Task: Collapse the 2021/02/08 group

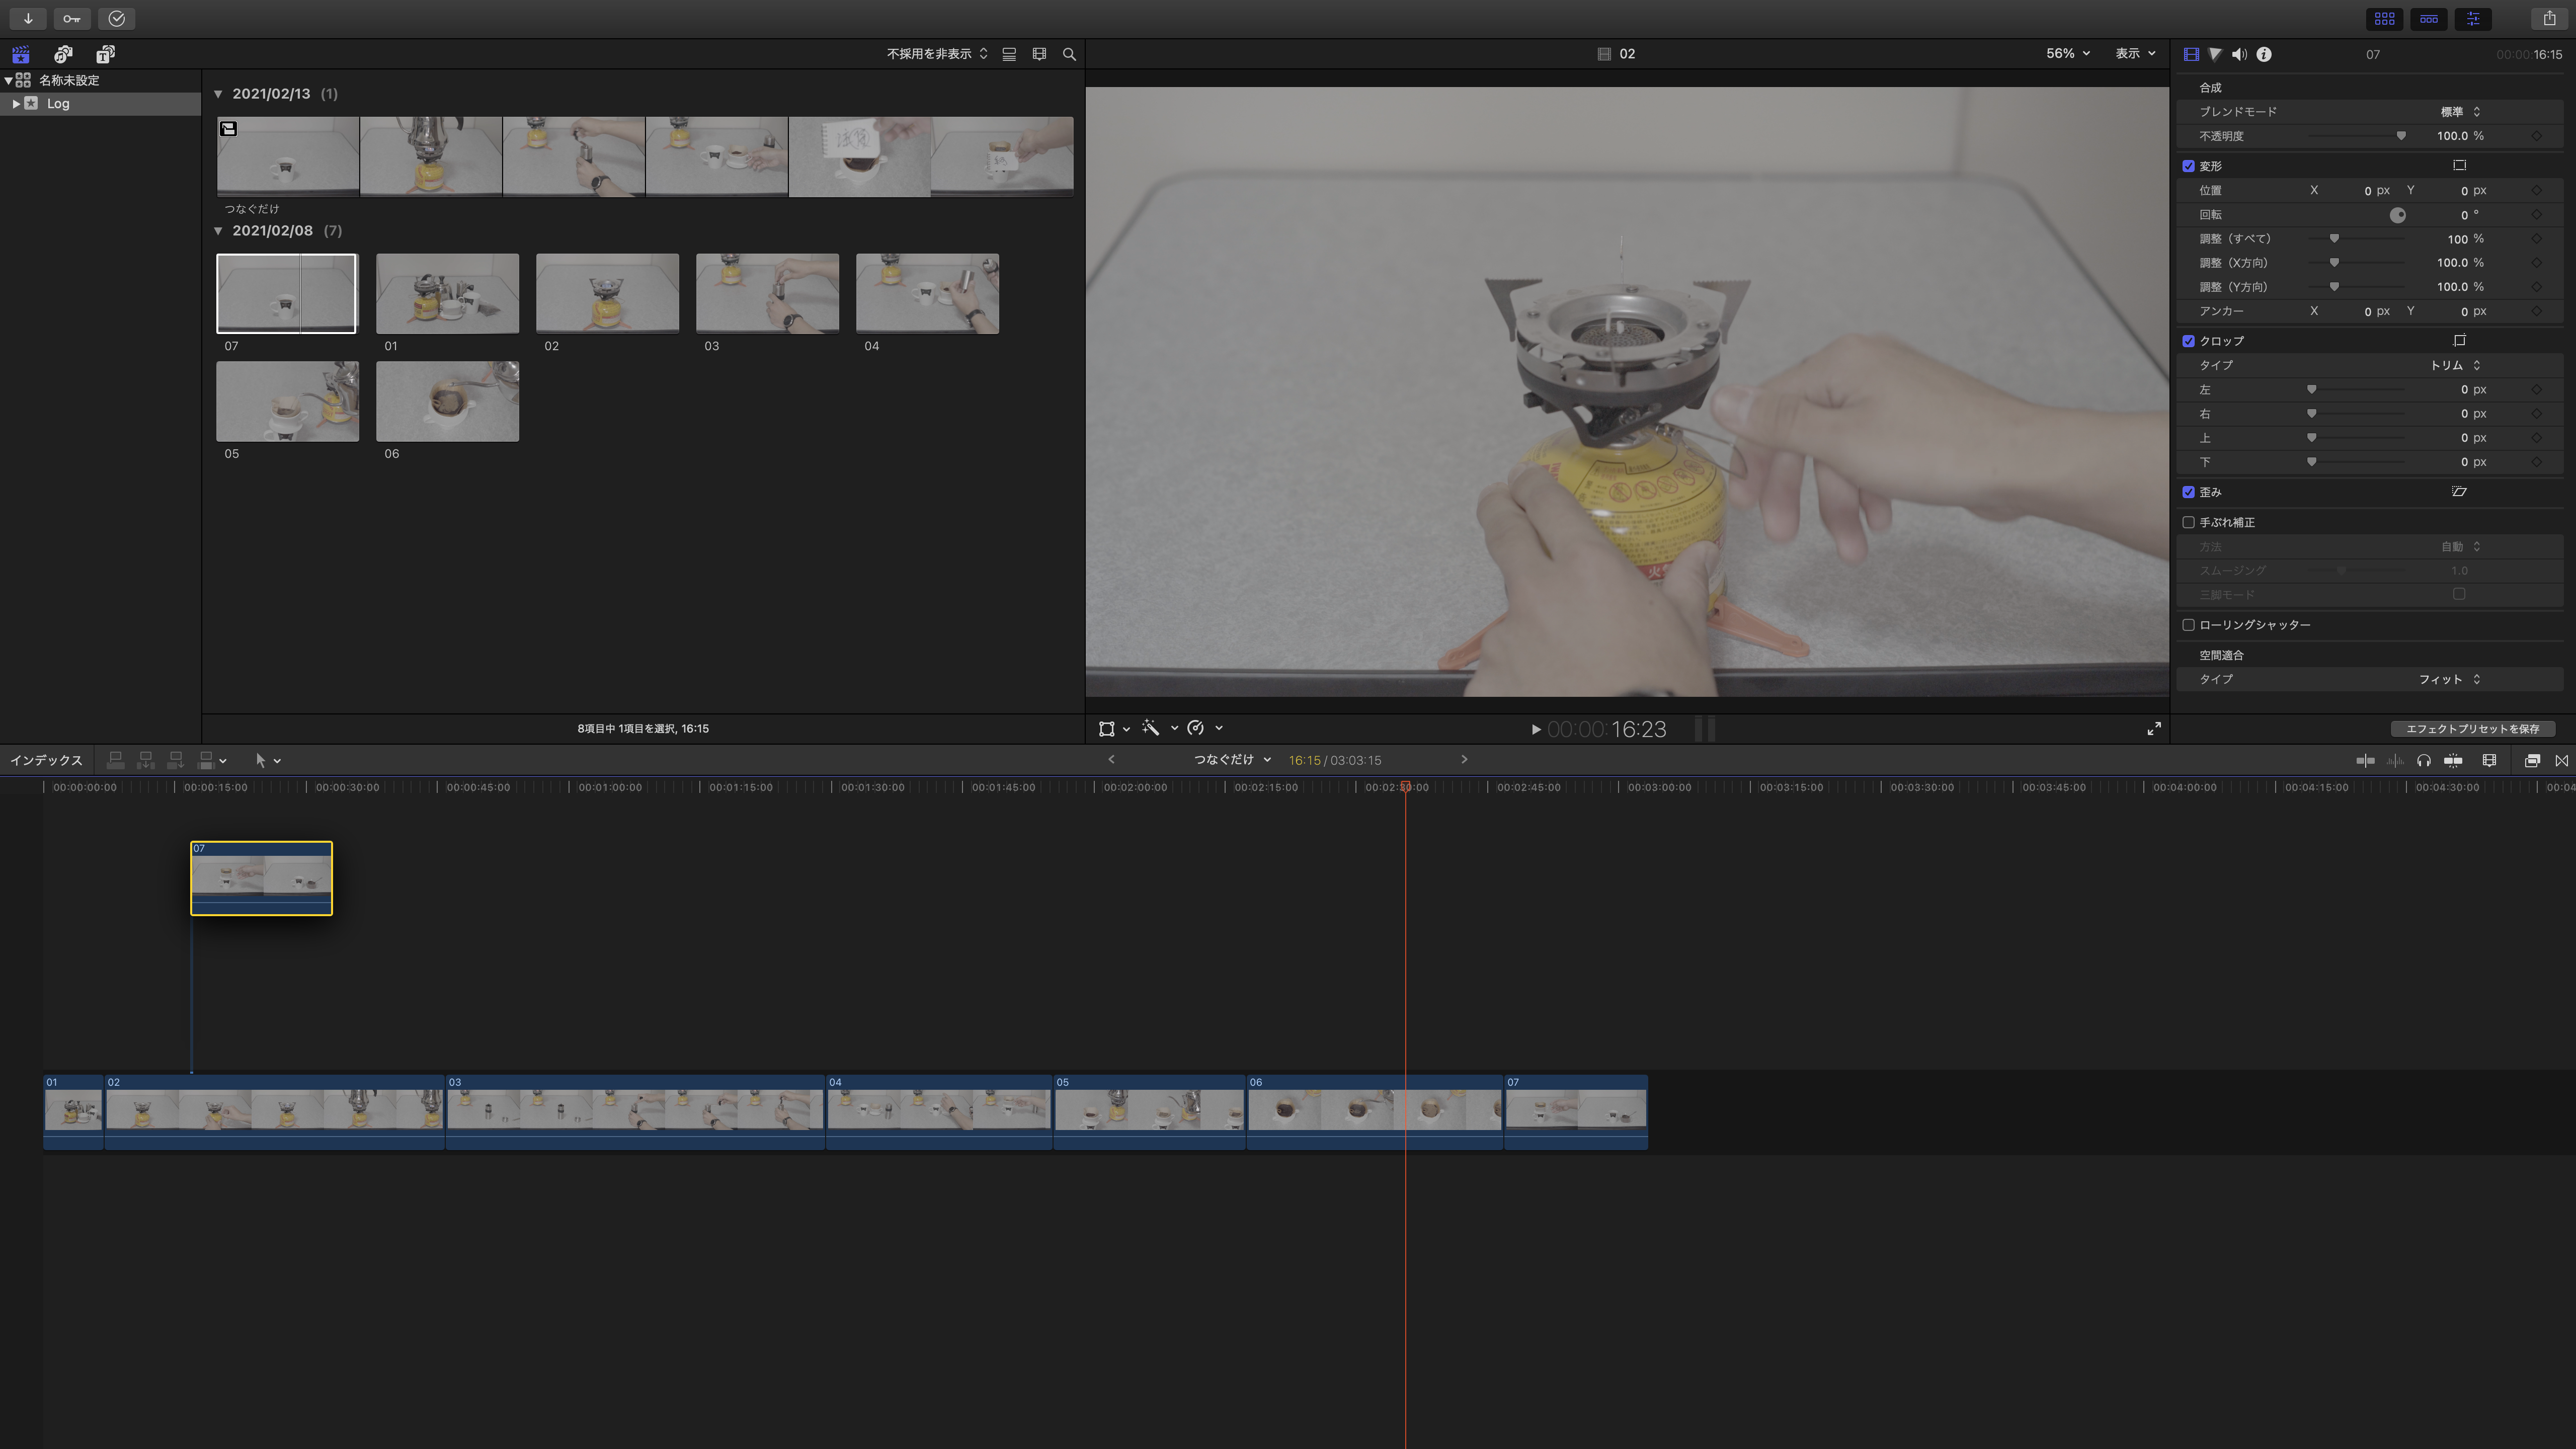Action: (x=218, y=231)
